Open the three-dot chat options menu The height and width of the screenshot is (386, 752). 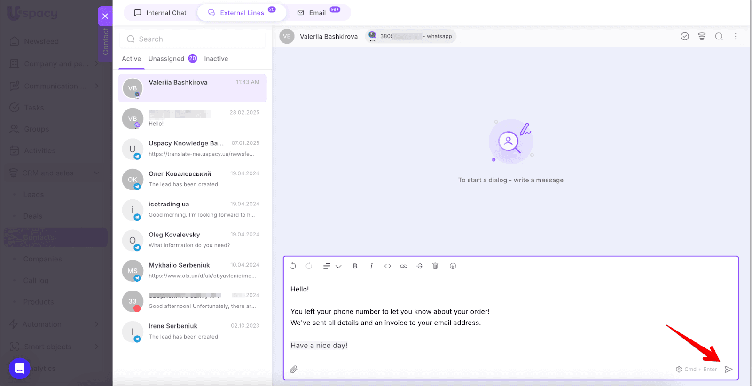click(736, 37)
